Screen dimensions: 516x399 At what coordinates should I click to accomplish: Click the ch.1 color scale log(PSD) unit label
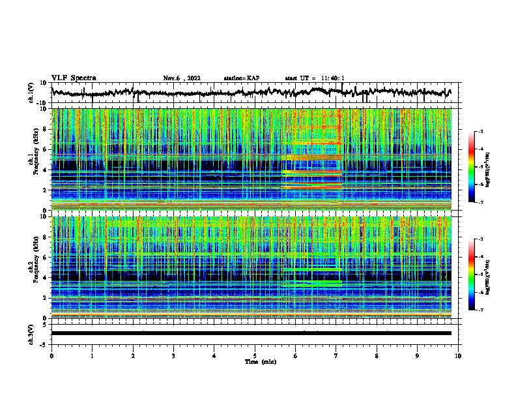(x=488, y=170)
